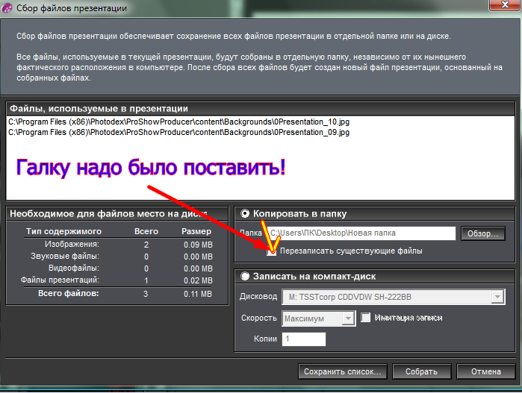Click the ProShow icon in the title bar
Screen dimensions: 522x393
7,7
